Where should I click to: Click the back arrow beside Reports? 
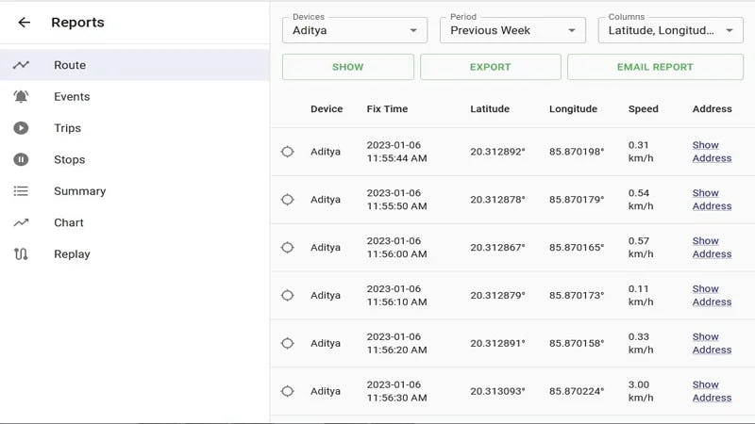tap(25, 23)
